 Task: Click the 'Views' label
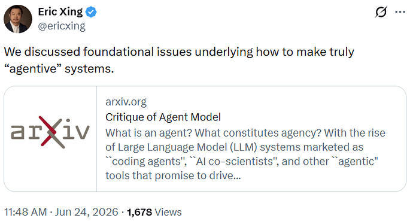168,212
